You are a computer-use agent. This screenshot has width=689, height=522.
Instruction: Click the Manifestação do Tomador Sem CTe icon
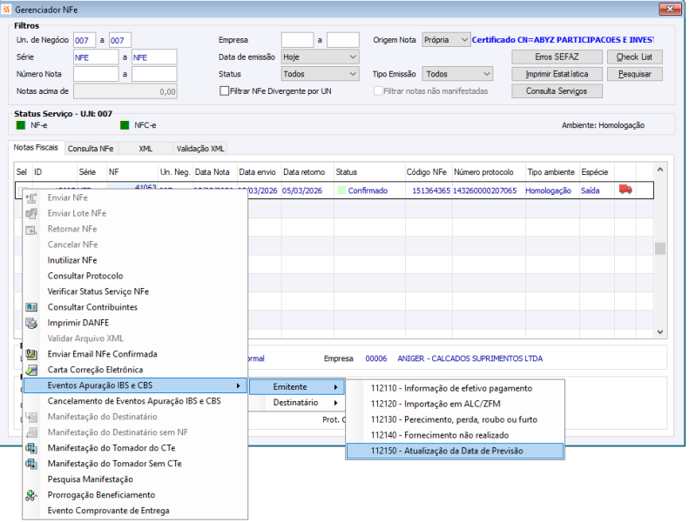pos(31,464)
